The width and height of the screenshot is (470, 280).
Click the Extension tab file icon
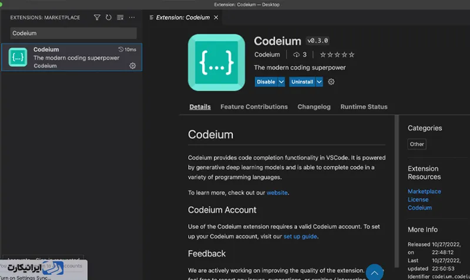(152, 18)
